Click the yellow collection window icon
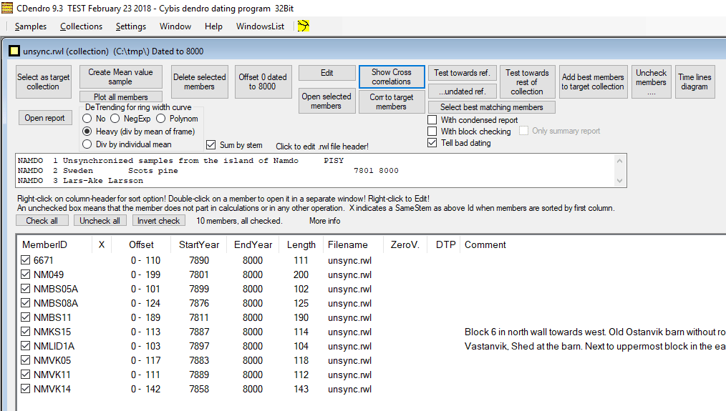Viewport: 726px width, 411px height. pos(14,51)
